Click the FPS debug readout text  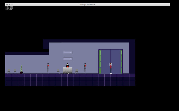point(9,7)
